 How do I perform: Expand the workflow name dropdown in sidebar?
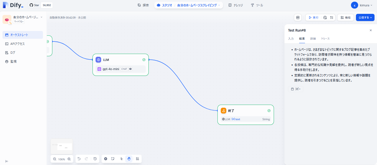(41, 17)
